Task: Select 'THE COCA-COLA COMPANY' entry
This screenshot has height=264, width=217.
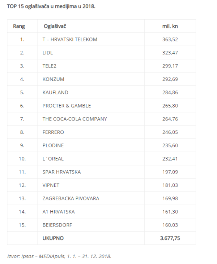Action: (75, 119)
